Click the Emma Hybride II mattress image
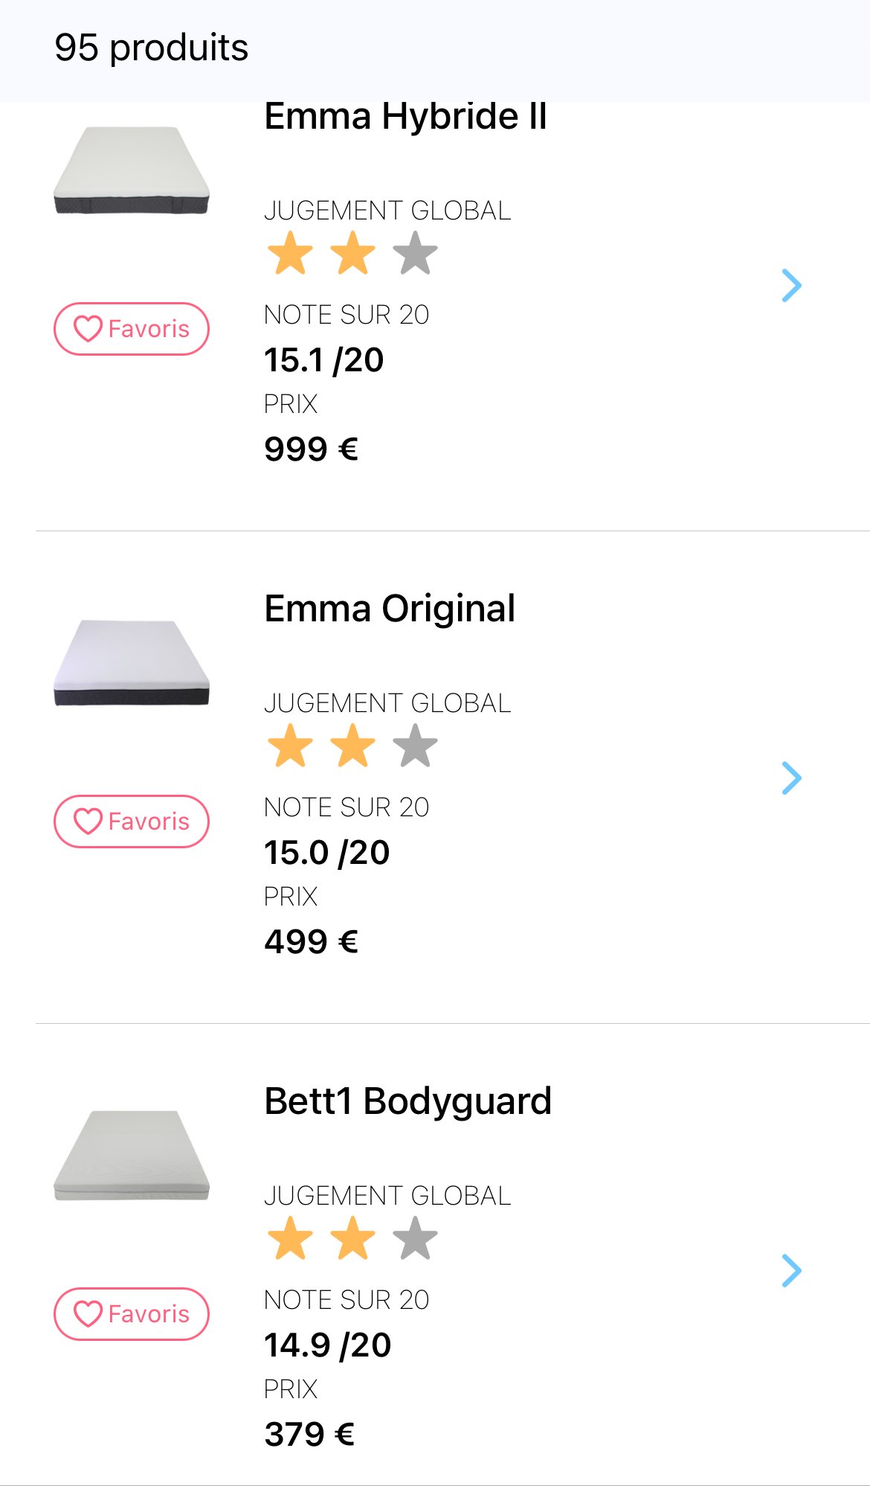Image resolution: width=870 pixels, height=1486 pixels. point(132,170)
